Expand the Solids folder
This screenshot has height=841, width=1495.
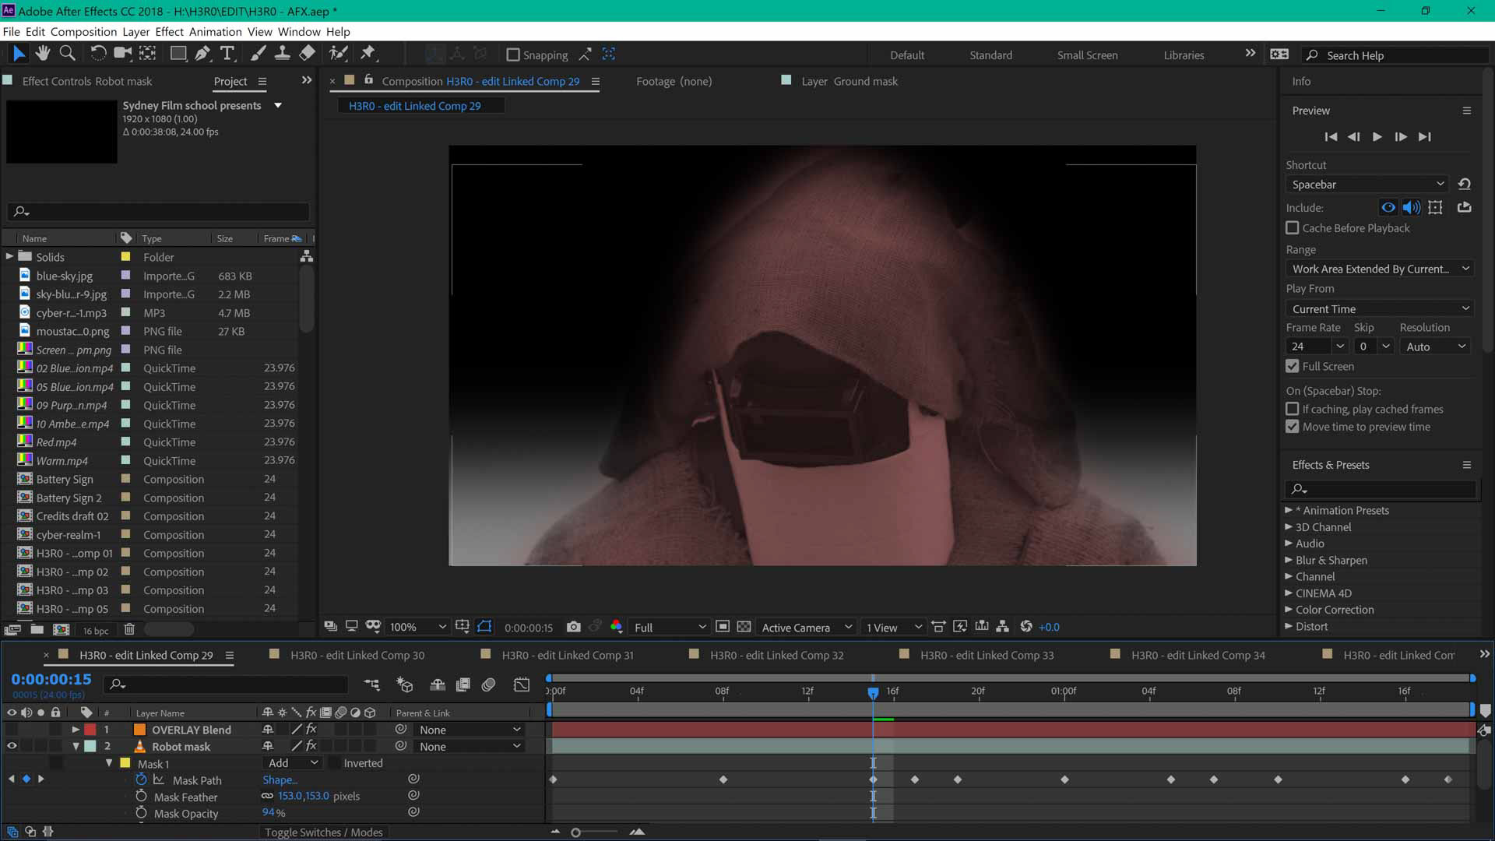click(x=9, y=256)
